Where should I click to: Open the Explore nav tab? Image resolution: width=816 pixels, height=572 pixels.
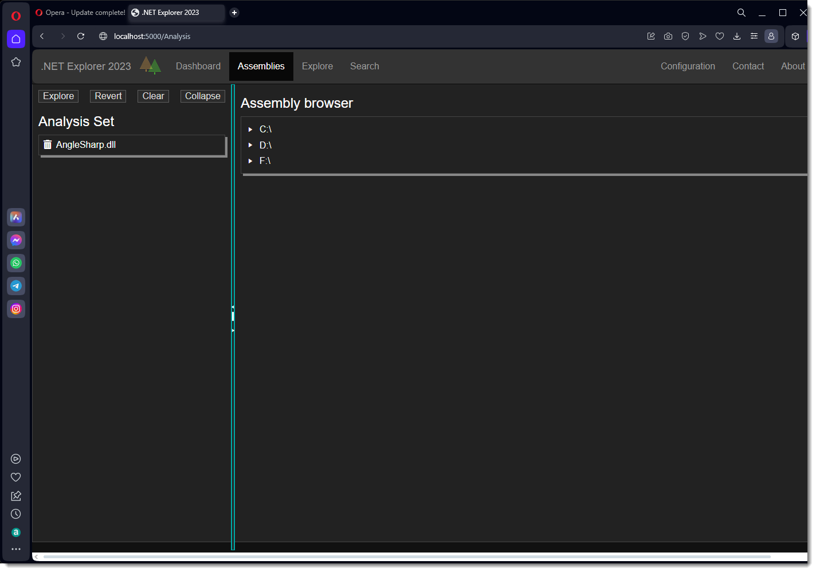[x=317, y=66]
